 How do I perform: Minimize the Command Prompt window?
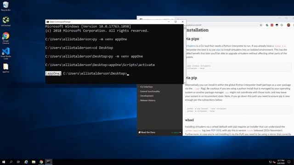[169, 22]
